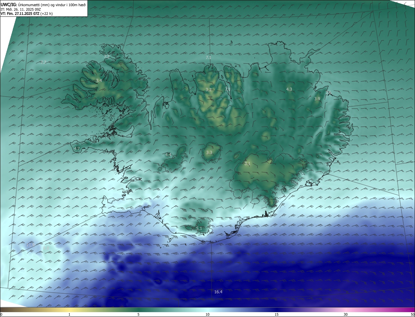Image resolution: width=415 pixels, height=317 pixels.
Task: Click the 4.7 value on the map
Action: (77, 149)
